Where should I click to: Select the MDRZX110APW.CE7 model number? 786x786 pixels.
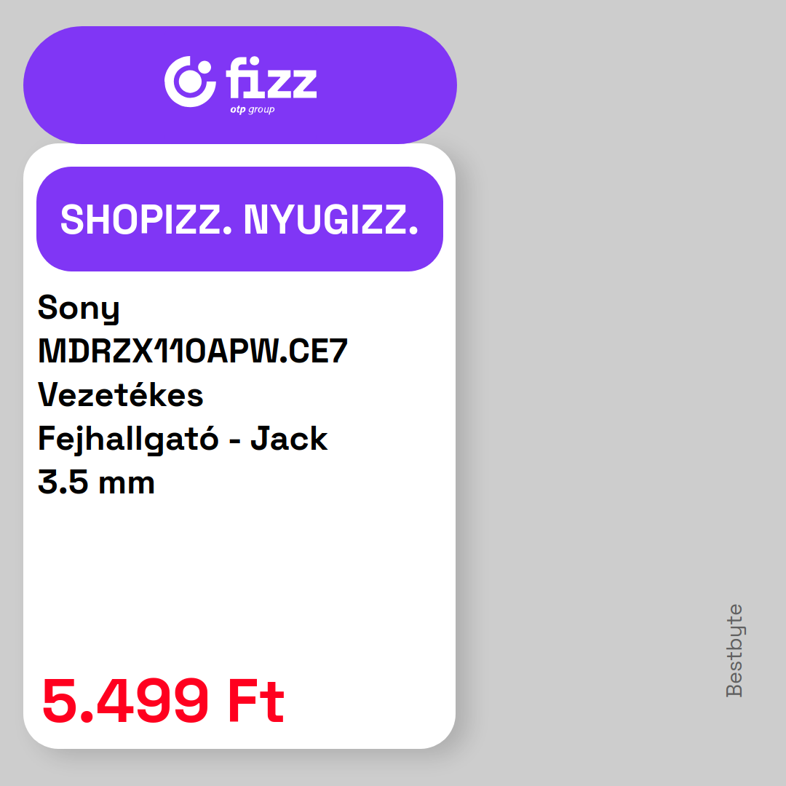[x=193, y=351]
